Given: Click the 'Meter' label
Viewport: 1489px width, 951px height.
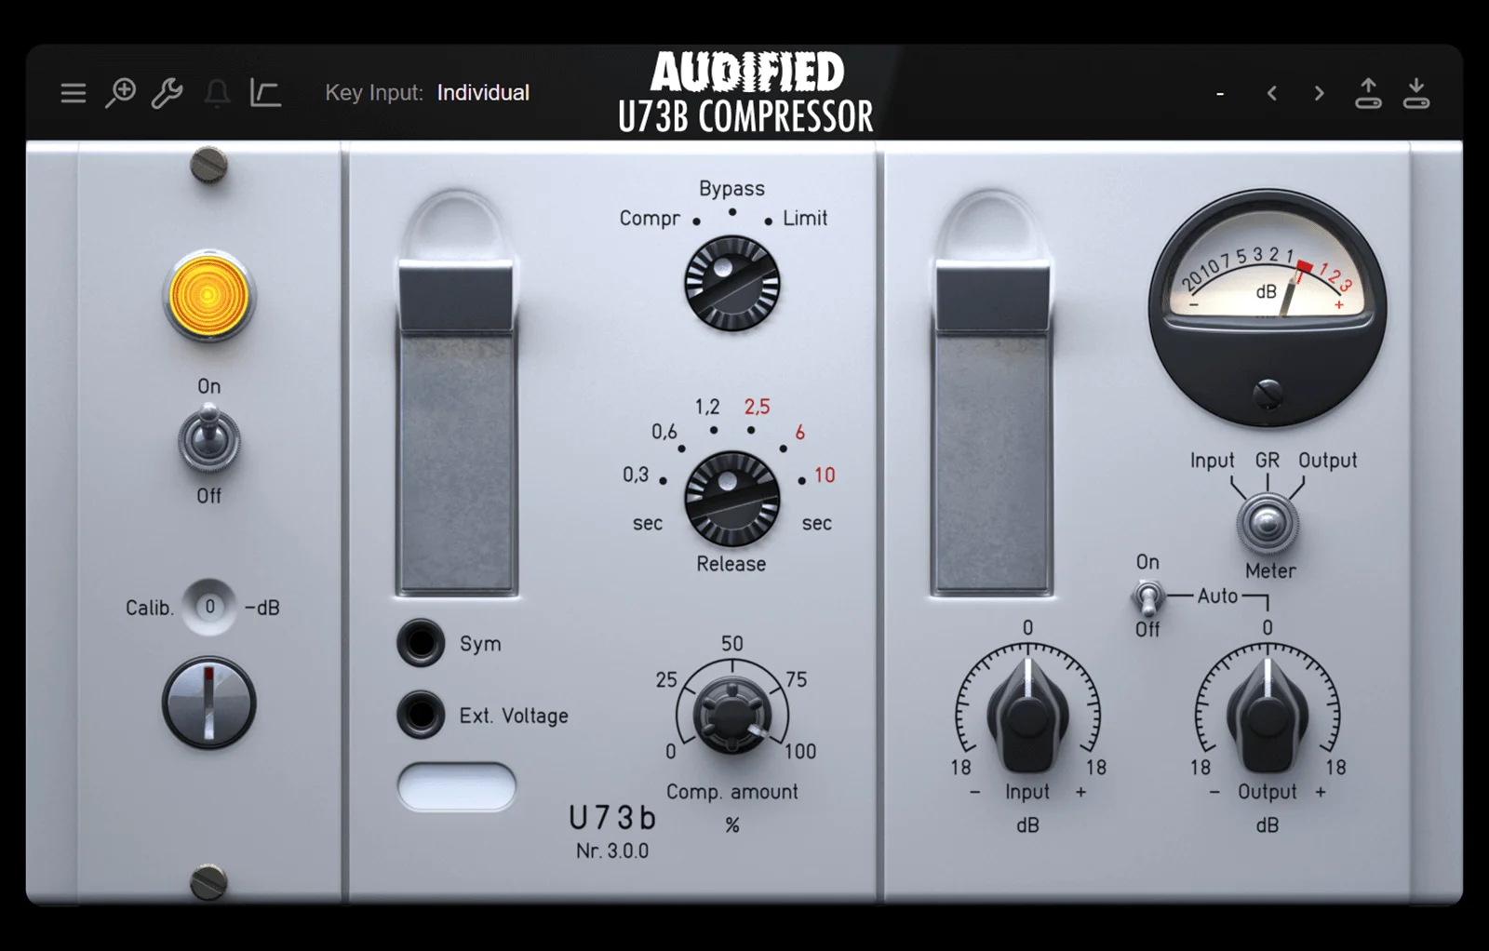Looking at the screenshot, I should tap(1270, 570).
